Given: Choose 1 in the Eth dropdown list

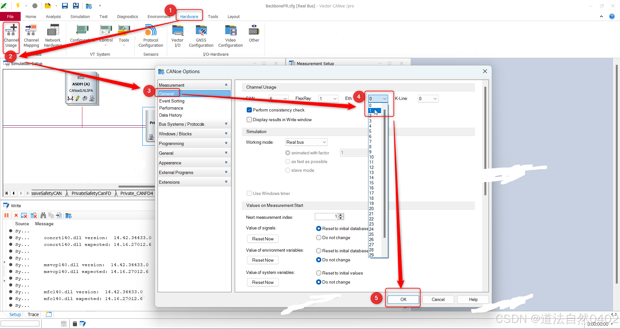Looking at the screenshot, I should click(x=375, y=111).
